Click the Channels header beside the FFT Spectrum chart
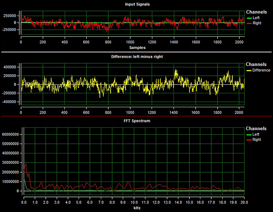This screenshot has width=273, height=212. click(256, 129)
